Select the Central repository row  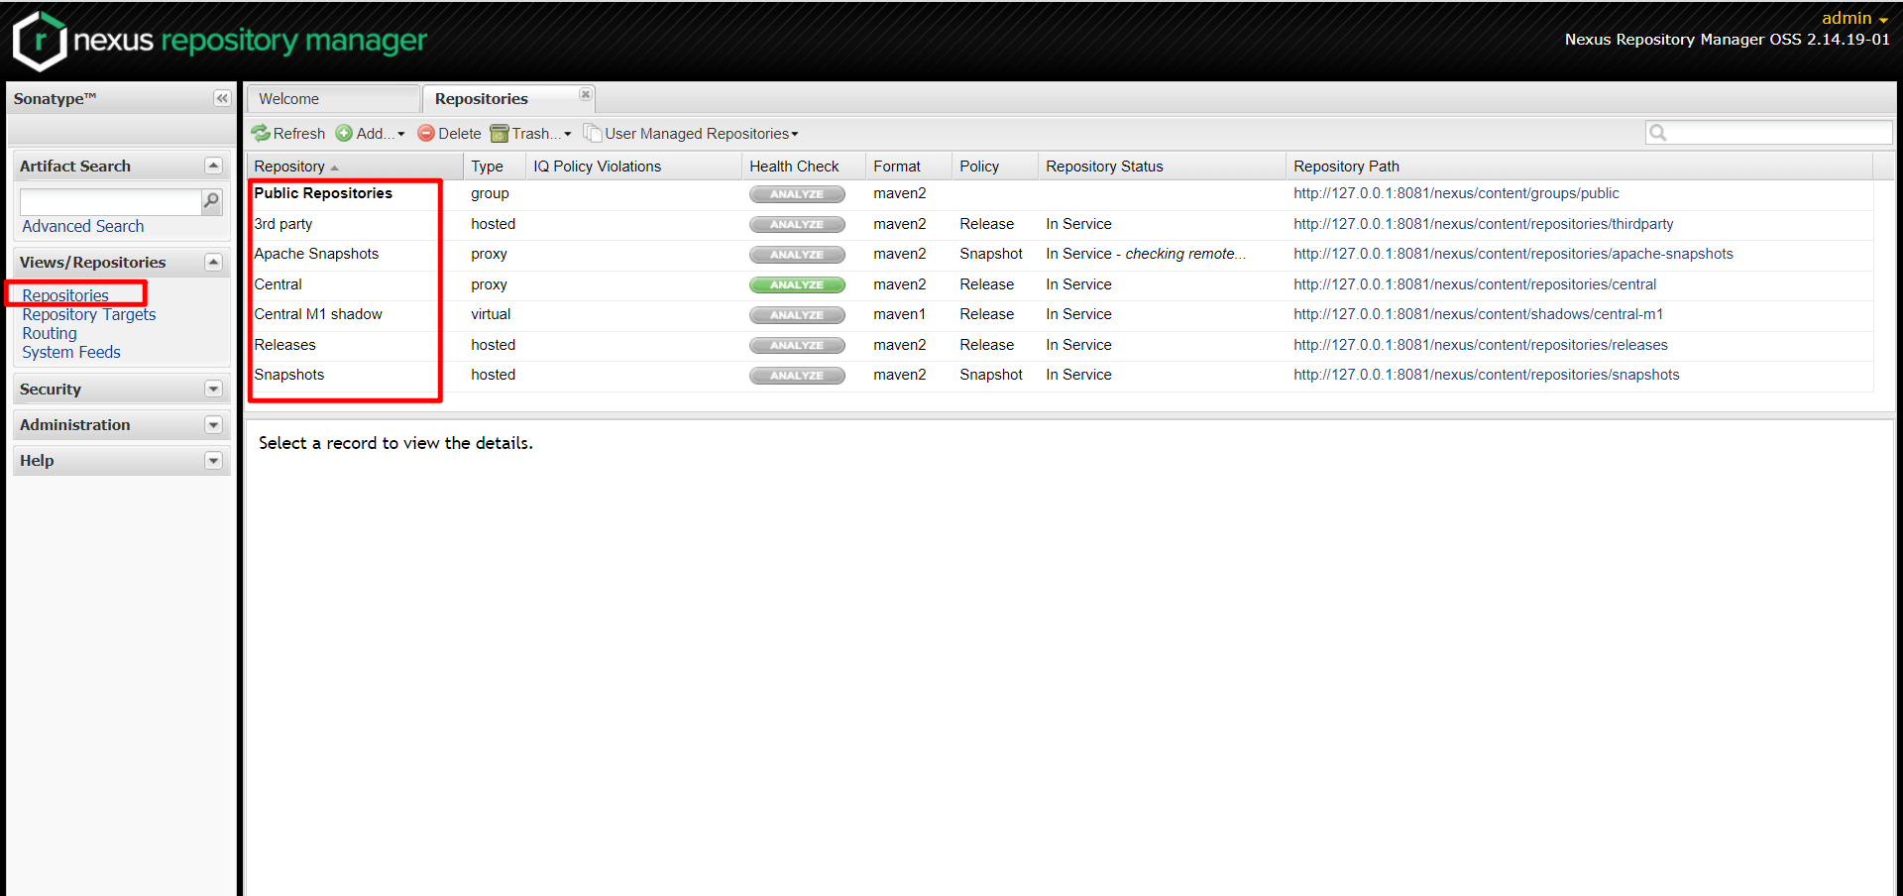coord(1061,284)
